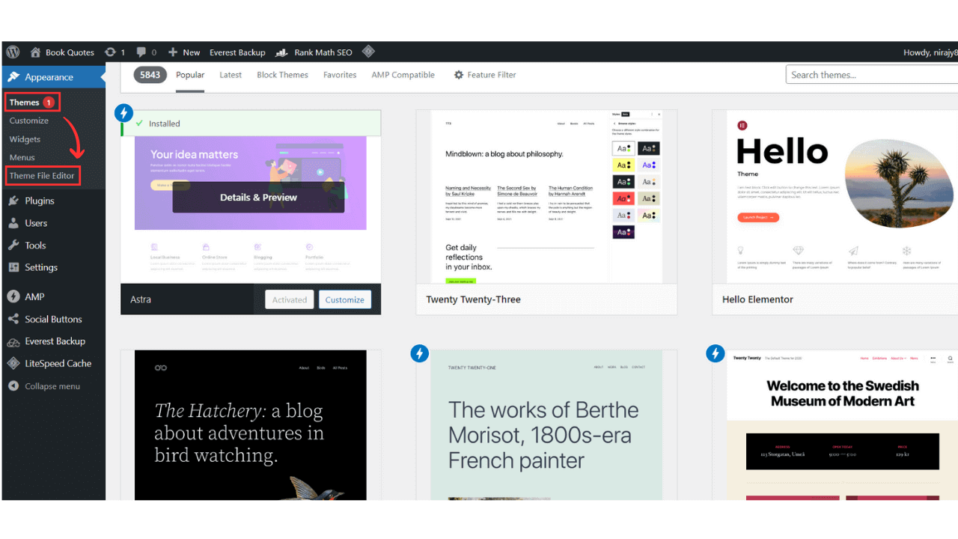The width and height of the screenshot is (958, 539).
Task: Click the AMP lightning badge on Astra theme
Action: 123,112
